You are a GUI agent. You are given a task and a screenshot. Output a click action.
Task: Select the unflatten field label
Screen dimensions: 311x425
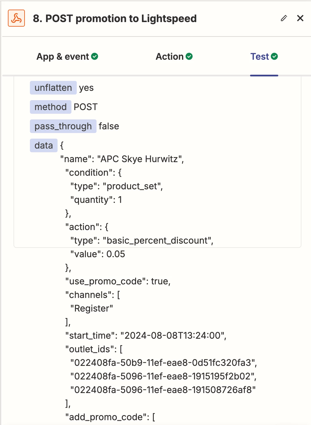pyautogui.click(x=53, y=88)
